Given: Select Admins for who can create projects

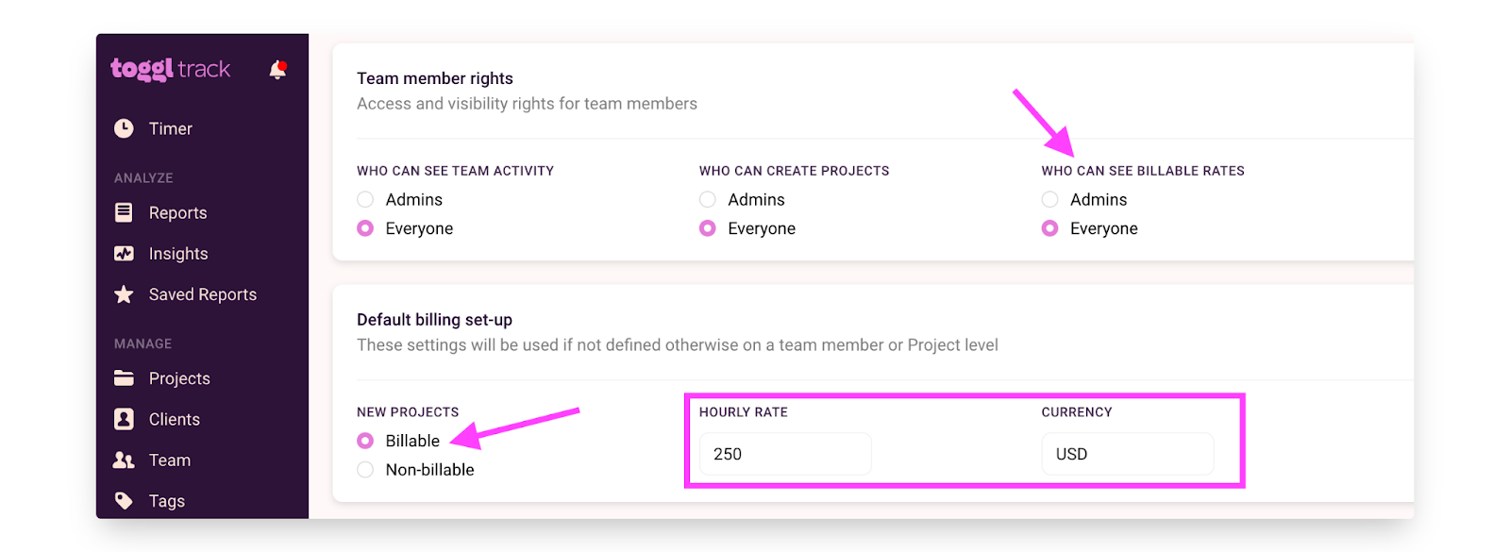Looking at the screenshot, I should coord(708,199).
